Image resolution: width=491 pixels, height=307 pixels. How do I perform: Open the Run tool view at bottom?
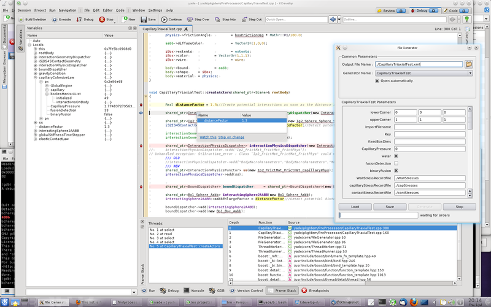pyautogui.click(x=149, y=290)
